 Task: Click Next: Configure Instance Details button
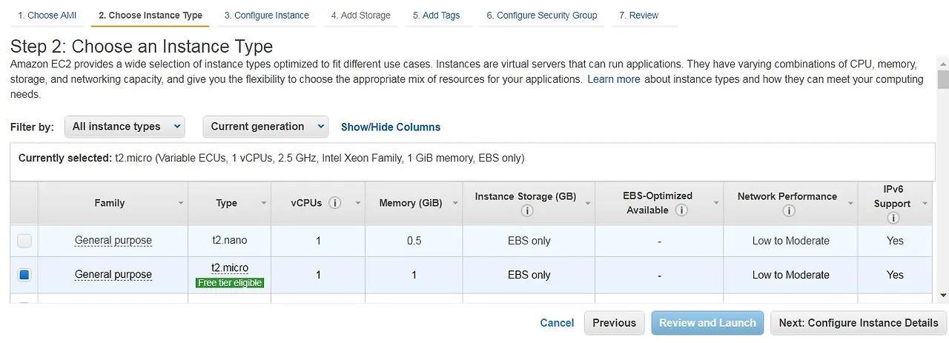859,323
